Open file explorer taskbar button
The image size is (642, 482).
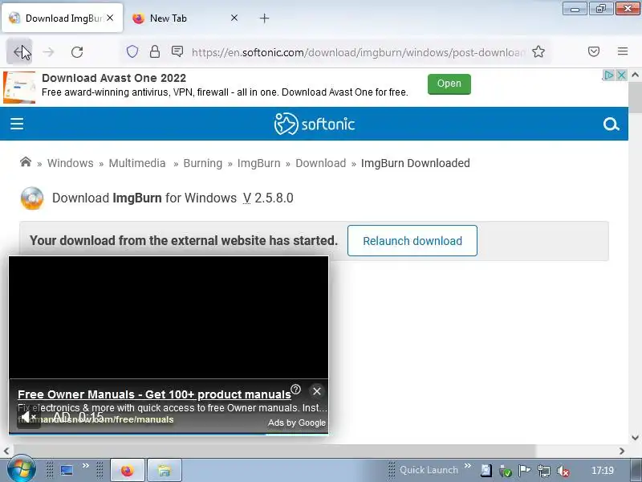pyautogui.click(x=165, y=470)
